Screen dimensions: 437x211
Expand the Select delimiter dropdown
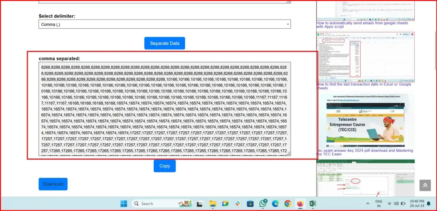[x=164, y=24]
